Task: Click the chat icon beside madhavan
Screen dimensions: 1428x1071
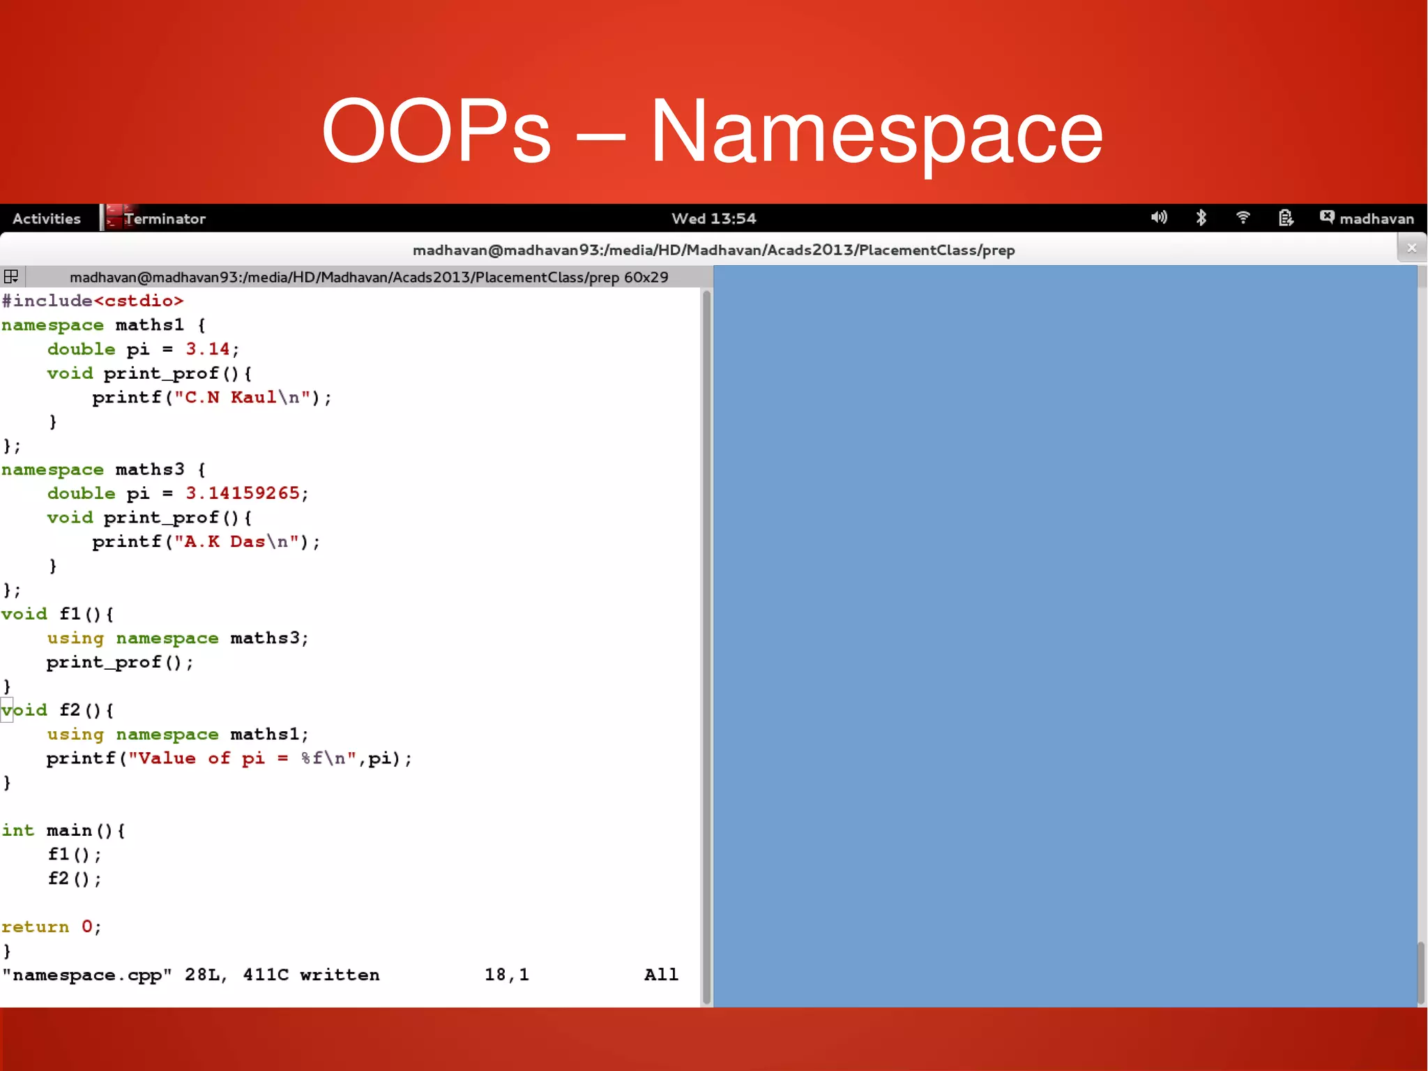Action: point(1326,217)
